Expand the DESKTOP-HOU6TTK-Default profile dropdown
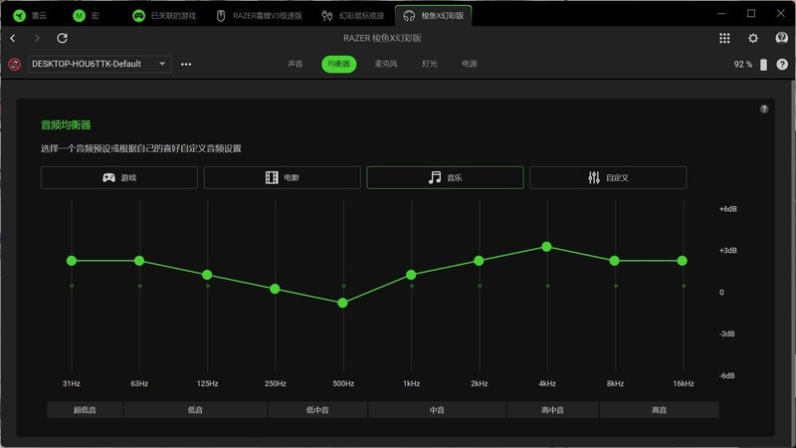The height and width of the screenshot is (448, 796). [x=99, y=64]
